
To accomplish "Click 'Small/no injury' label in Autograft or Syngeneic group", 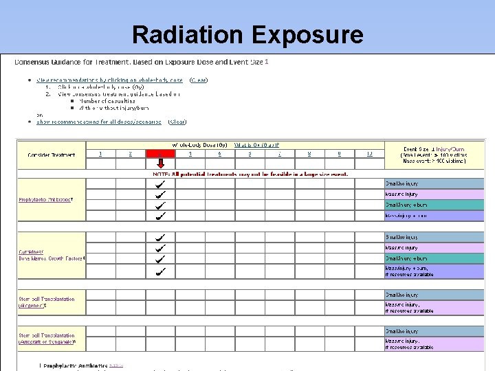I will (x=402, y=331).
